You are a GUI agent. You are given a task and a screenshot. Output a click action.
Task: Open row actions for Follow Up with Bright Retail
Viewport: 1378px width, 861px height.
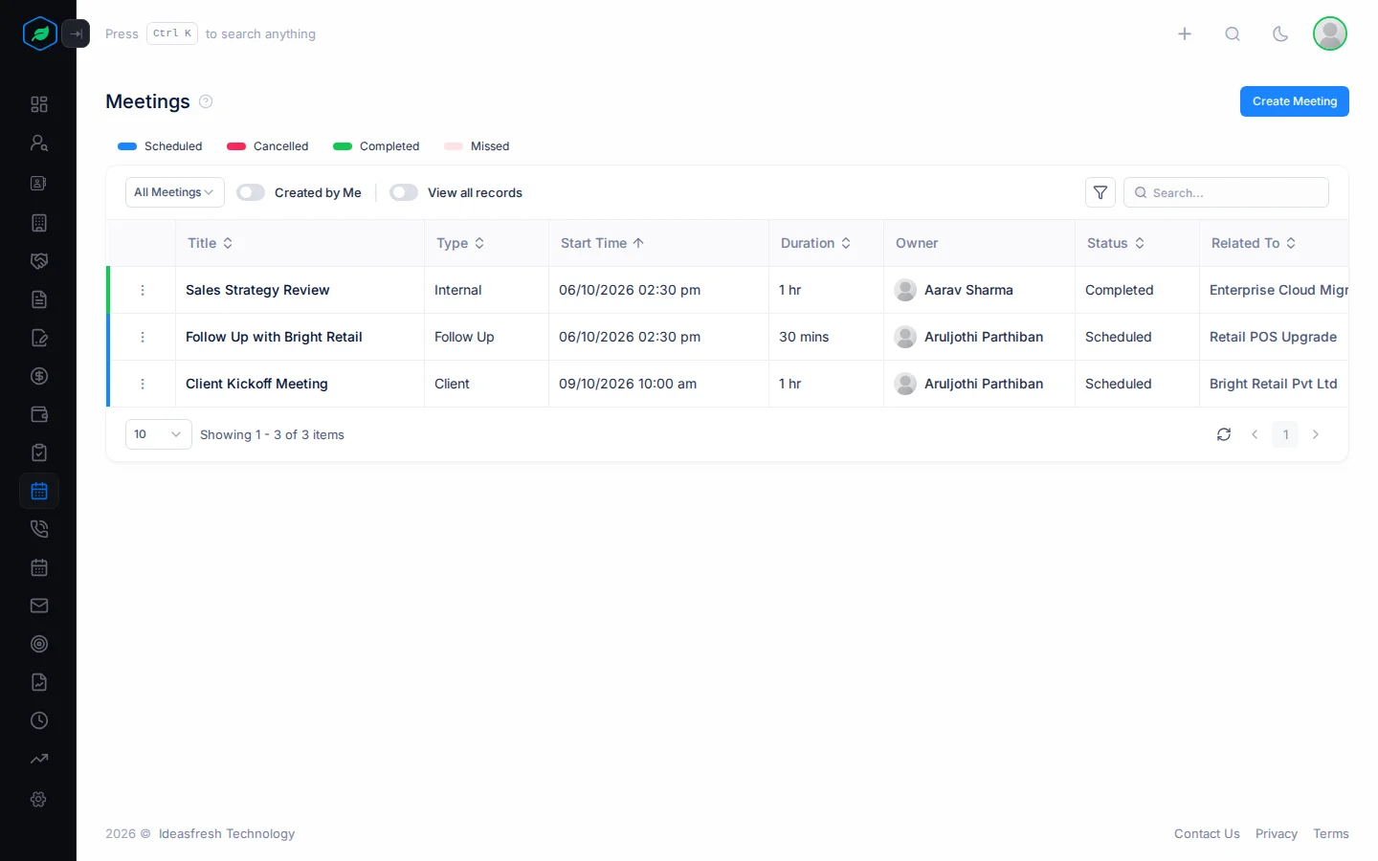coord(143,337)
